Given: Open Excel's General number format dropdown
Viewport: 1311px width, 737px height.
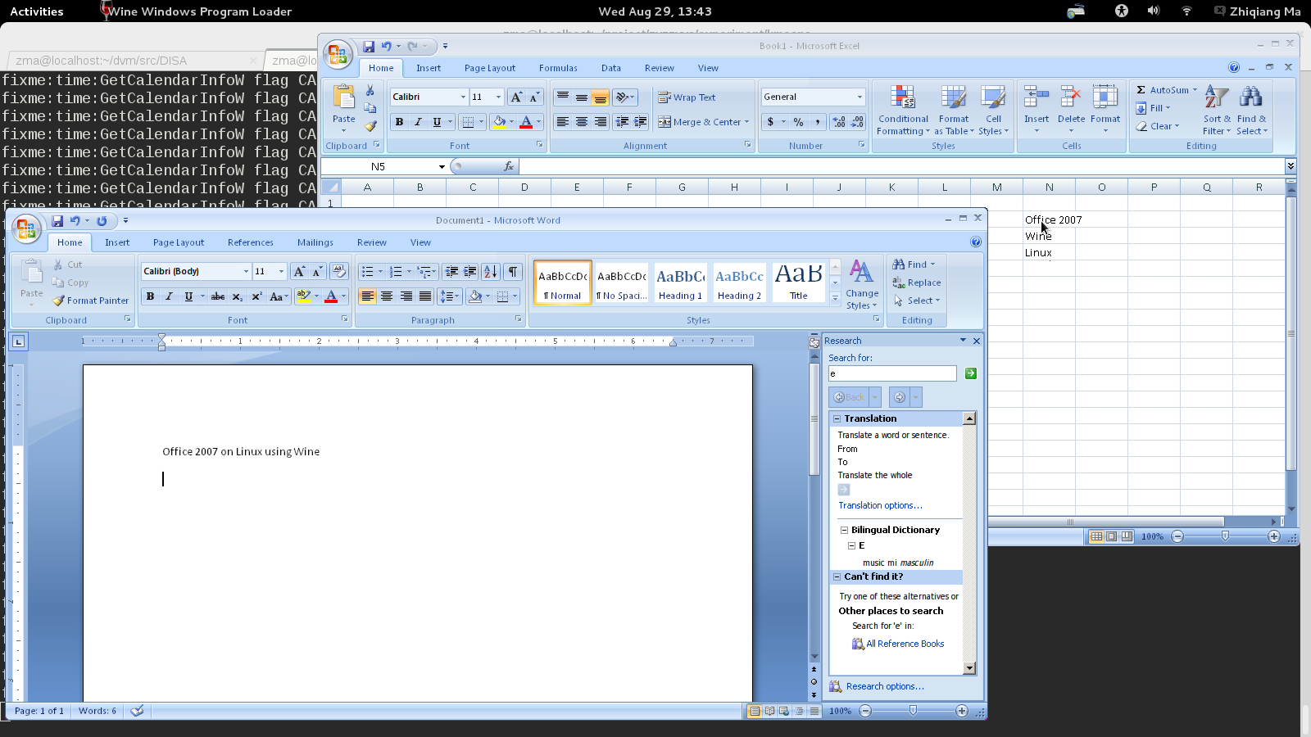Looking at the screenshot, I should (860, 97).
